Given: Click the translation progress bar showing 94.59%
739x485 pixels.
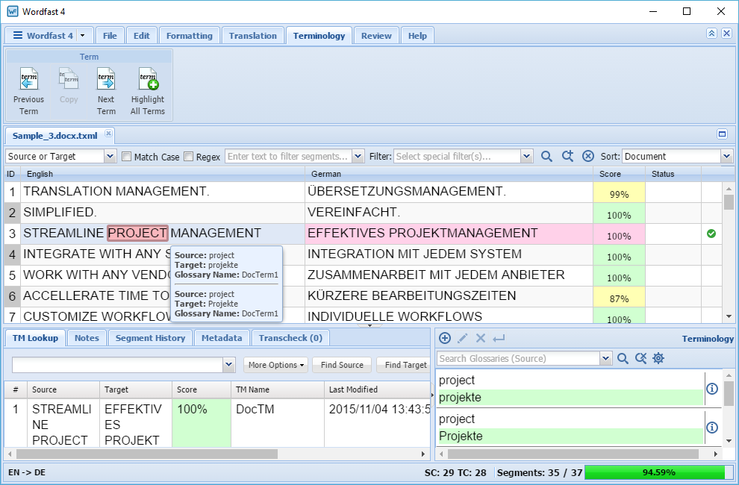Looking at the screenshot, I should (x=658, y=472).
